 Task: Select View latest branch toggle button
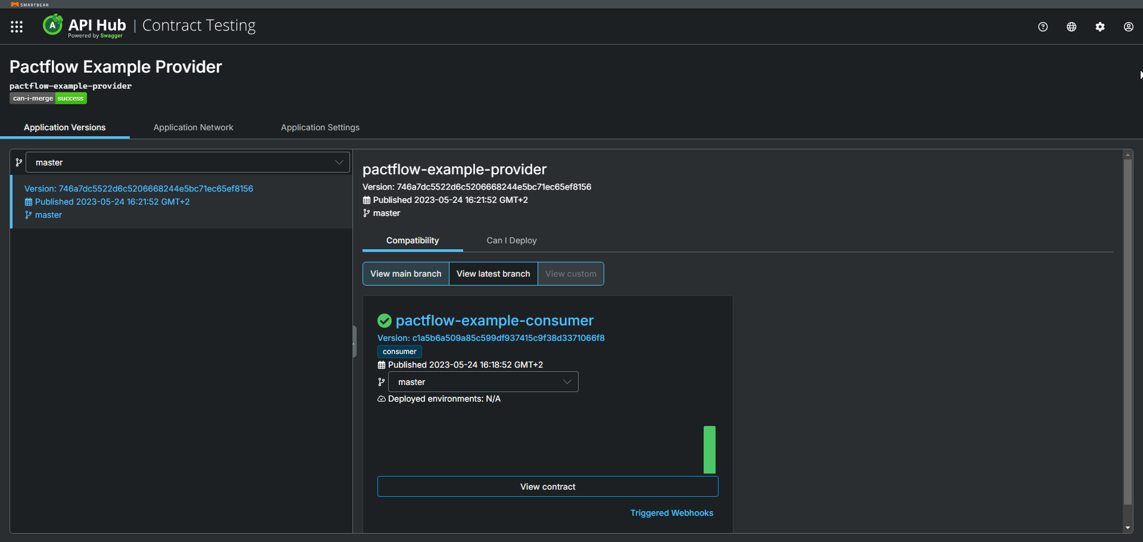click(x=493, y=274)
